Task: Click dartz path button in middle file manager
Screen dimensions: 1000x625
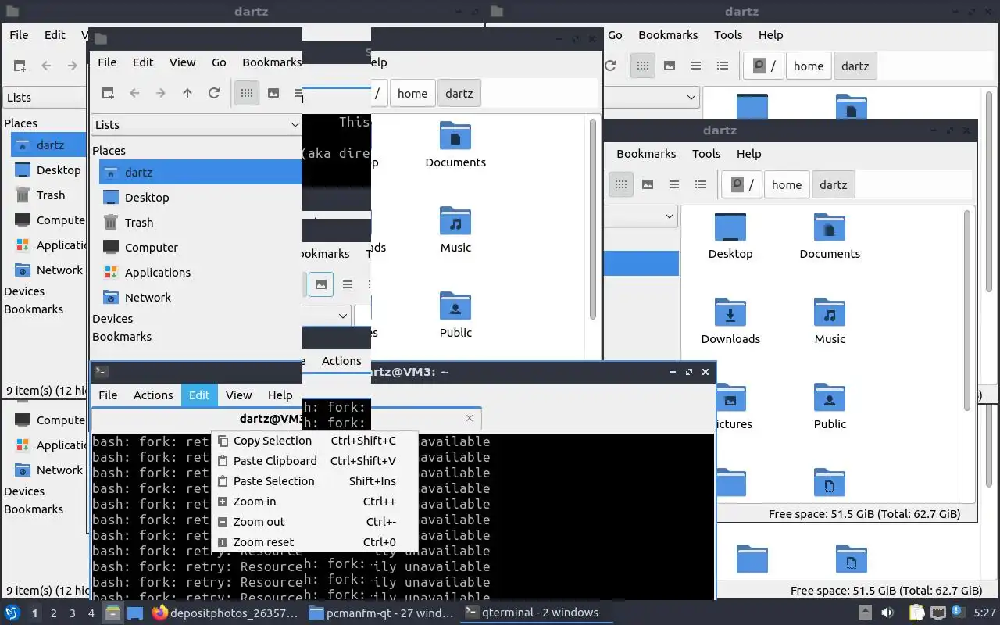Action: [459, 93]
